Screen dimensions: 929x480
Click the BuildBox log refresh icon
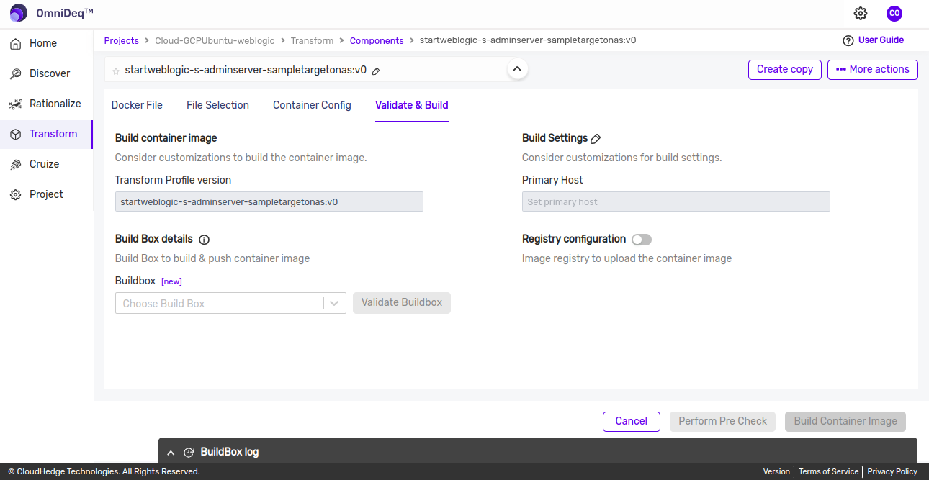point(189,453)
